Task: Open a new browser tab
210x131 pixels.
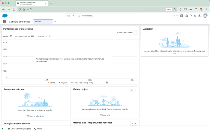Action: coord(51,3)
